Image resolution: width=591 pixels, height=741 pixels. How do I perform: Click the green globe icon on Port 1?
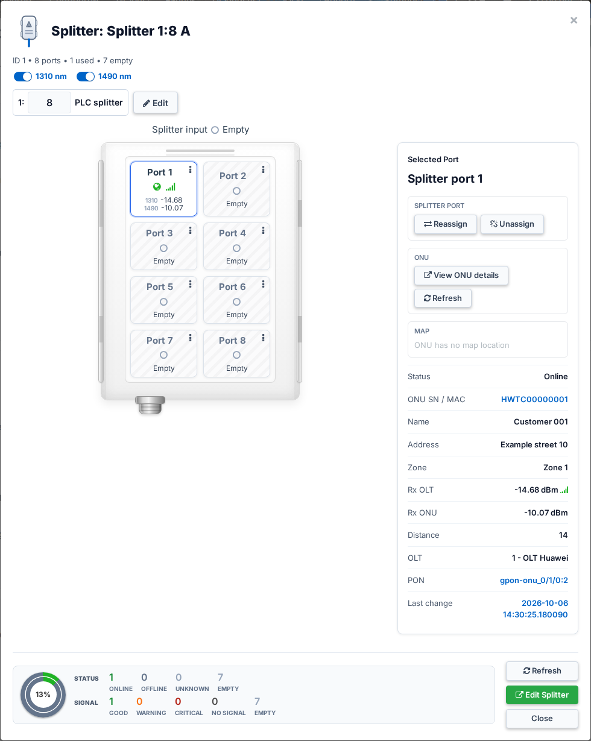point(157,187)
